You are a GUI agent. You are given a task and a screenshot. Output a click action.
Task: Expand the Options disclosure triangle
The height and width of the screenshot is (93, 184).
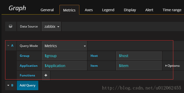tap(166, 66)
